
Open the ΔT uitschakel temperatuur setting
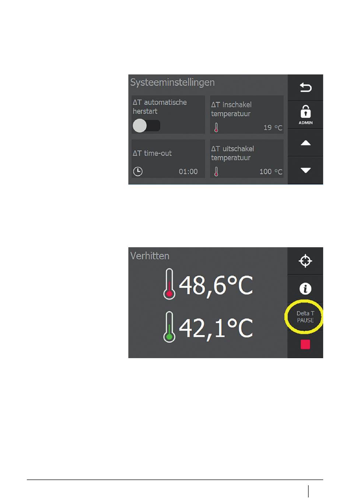[246, 159]
